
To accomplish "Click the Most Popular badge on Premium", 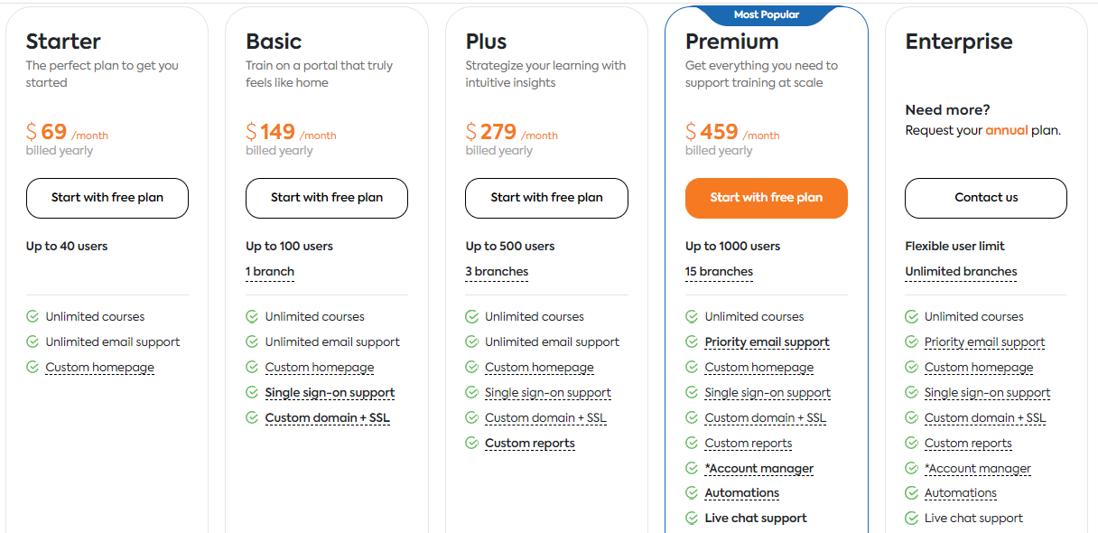I will (766, 14).
